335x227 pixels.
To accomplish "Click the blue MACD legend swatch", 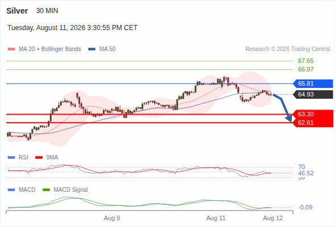I will coord(11,190).
